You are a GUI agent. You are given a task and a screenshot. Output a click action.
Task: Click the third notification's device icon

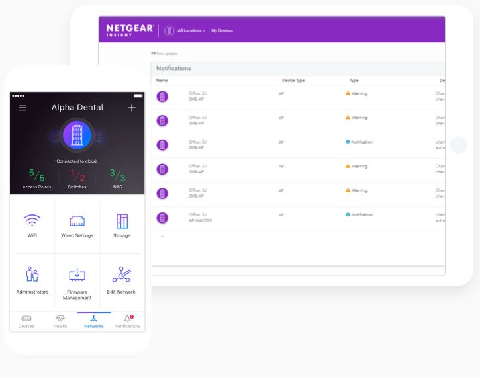point(162,145)
